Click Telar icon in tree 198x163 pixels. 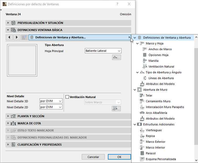pyautogui.click(x=142, y=95)
